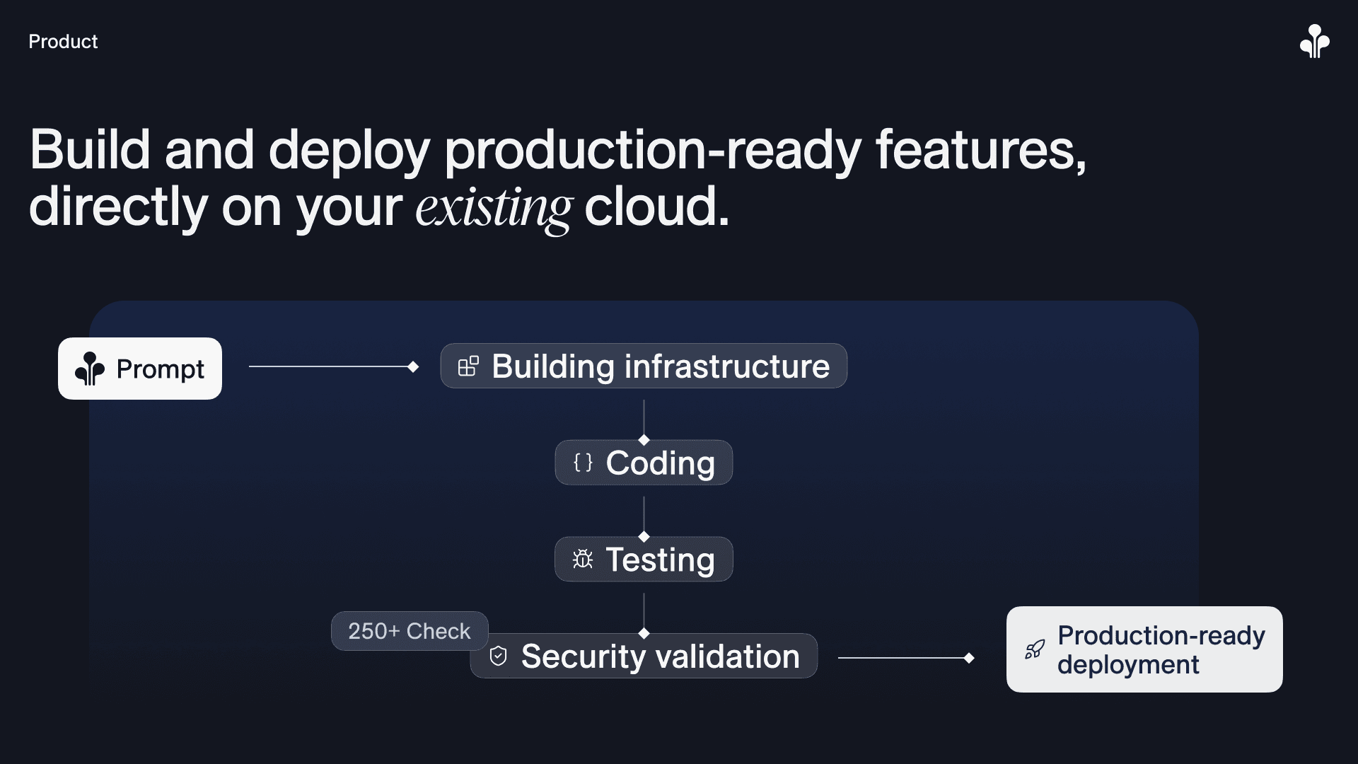Click the Prompt card

pyautogui.click(x=140, y=369)
